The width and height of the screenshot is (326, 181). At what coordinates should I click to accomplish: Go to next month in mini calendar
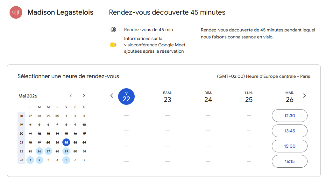coord(84,96)
